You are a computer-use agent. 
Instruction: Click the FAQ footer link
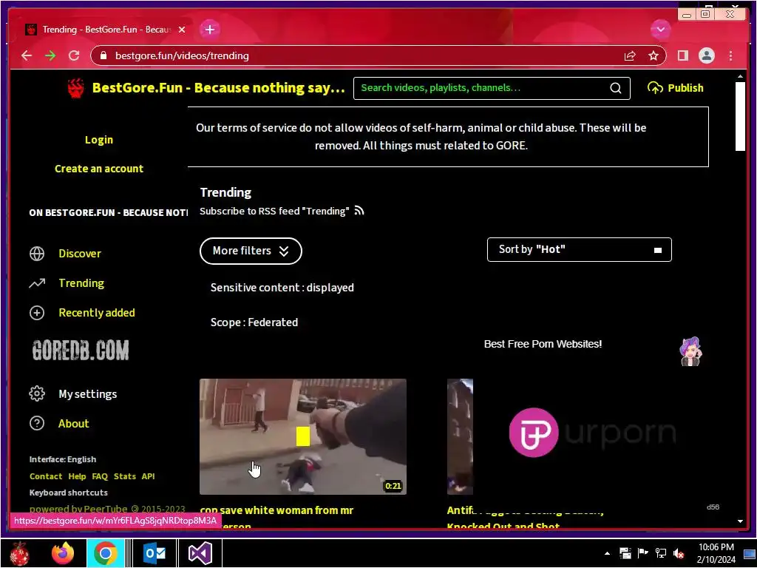coord(100,476)
